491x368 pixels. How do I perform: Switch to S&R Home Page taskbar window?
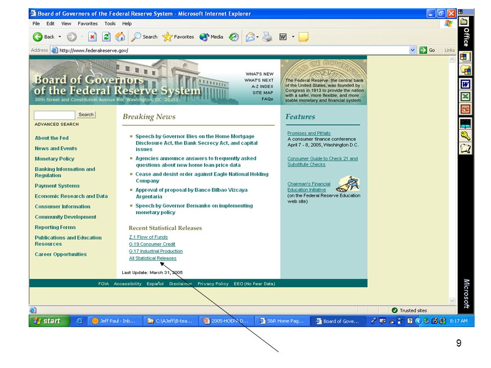[x=281, y=321]
